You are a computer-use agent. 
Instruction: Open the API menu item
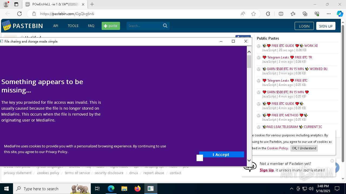56,26
